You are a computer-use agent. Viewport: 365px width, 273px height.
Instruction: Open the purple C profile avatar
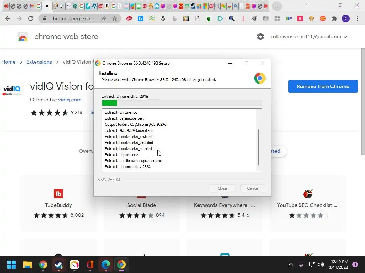click(346, 18)
